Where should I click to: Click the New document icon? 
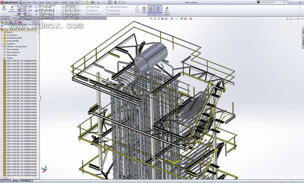coord(81,2)
